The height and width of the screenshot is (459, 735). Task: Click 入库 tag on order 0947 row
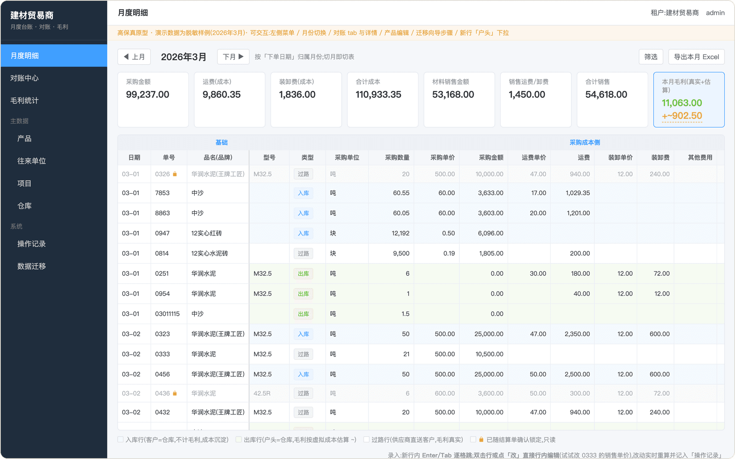(303, 234)
